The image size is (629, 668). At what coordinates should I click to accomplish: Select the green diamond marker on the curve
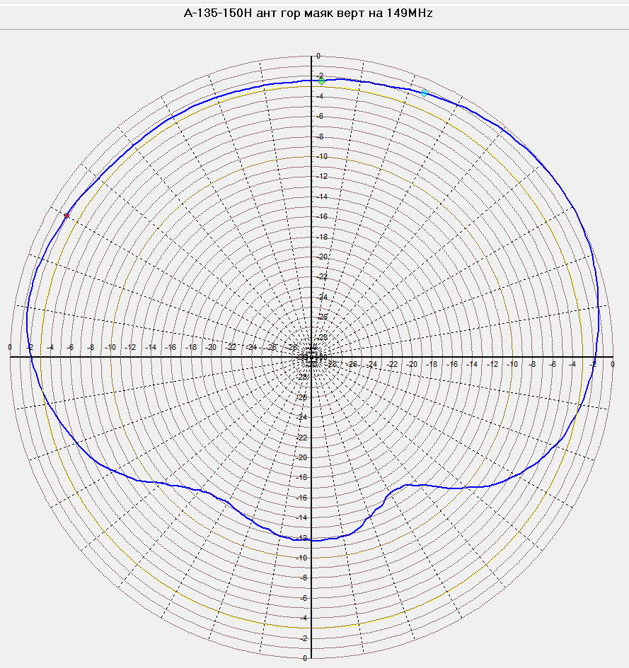(x=321, y=81)
